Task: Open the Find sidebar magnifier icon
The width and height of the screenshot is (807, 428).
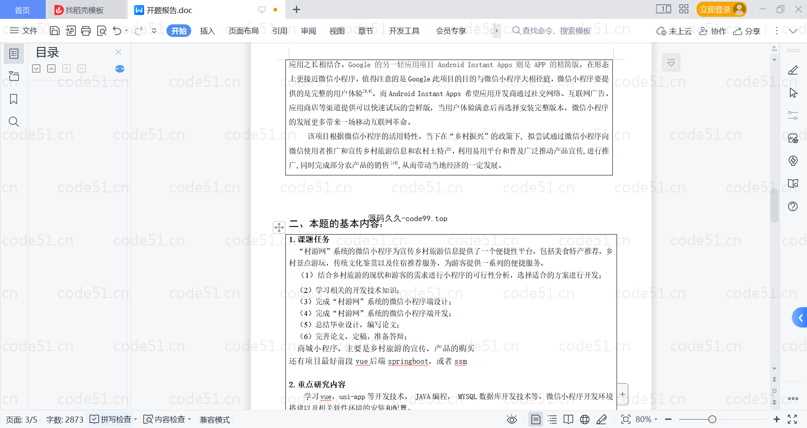Action: [14, 122]
